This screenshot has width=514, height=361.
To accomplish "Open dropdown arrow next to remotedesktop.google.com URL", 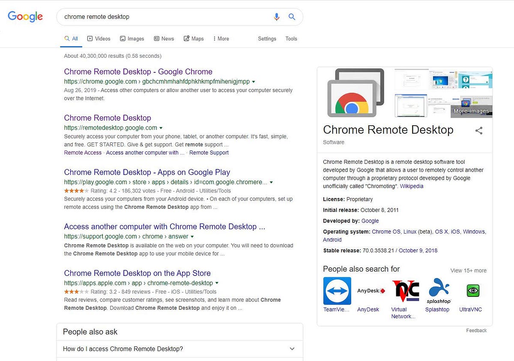I will pos(161,128).
